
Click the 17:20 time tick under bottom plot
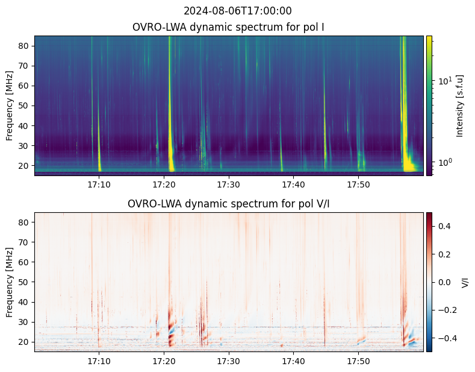[x=164, y=361]
